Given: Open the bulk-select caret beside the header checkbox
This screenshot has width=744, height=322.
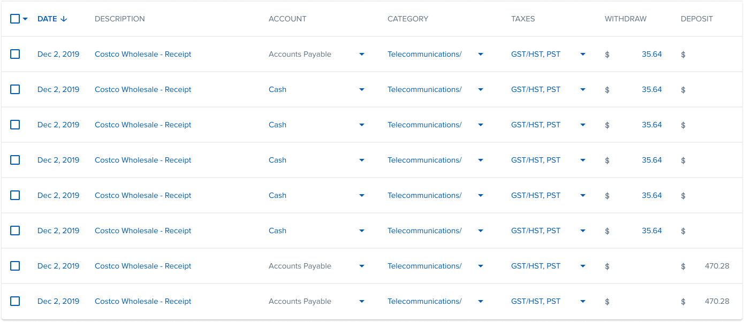Looking at the screenshot, I should (x=25, y=19).
